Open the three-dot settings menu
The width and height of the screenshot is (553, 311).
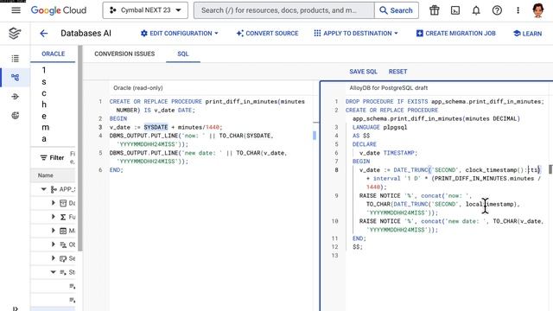(x=518, y=10)
